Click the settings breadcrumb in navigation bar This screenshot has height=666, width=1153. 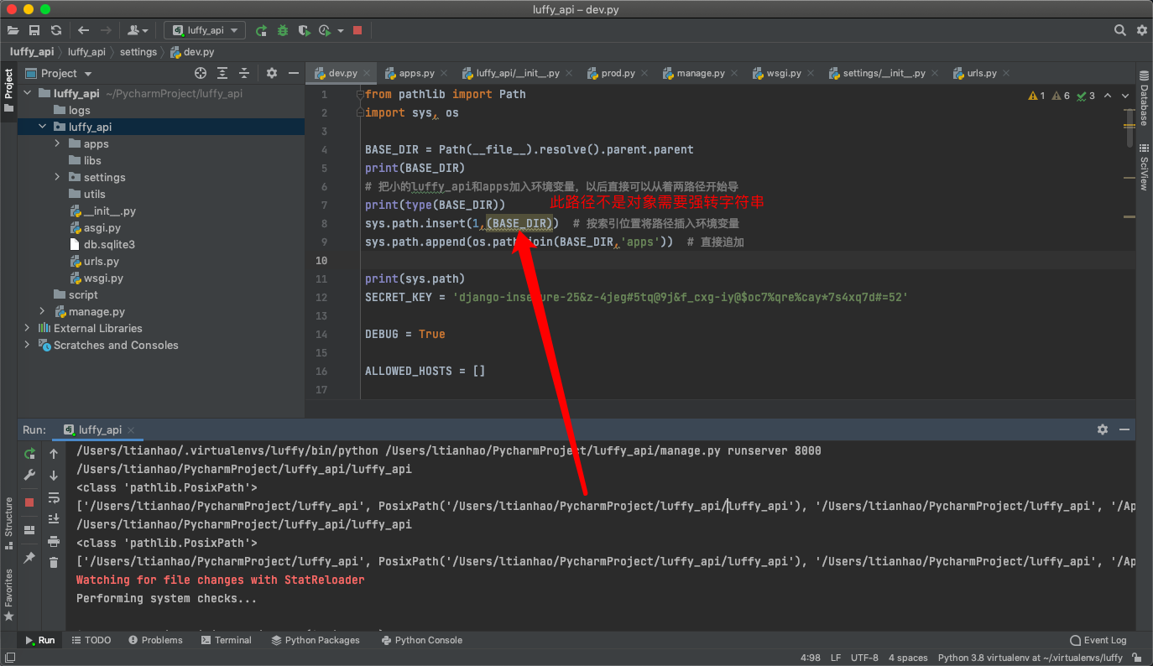(x=138, y=52)
